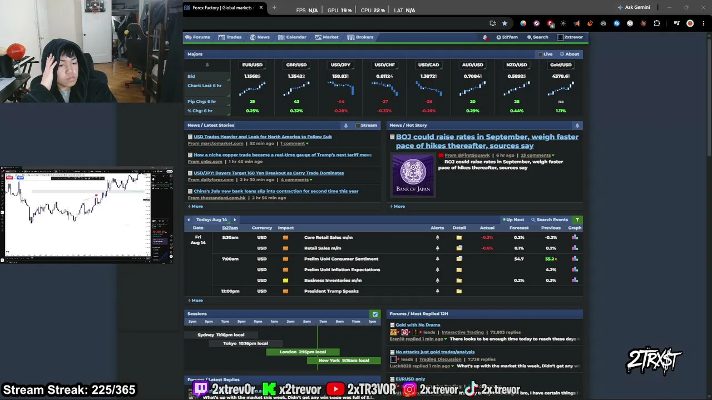The height and width of the screenshot is (400, 712).
Task: Go to next day in calendar
Action: [234, 220]
